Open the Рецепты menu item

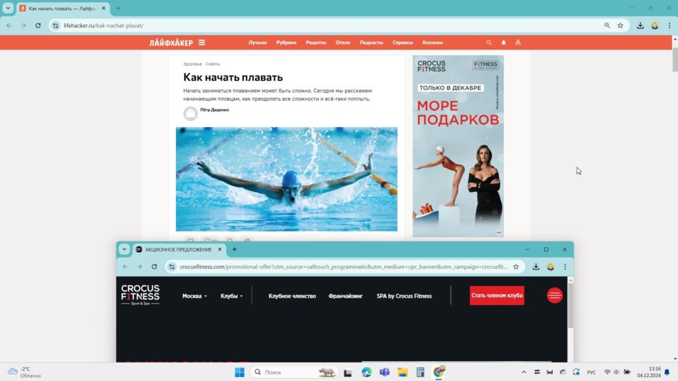pyautogui.click(x=316, y=42)
